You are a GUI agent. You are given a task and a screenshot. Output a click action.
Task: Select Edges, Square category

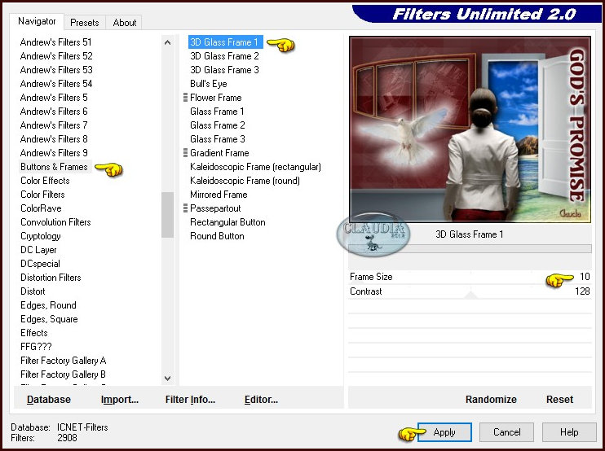[x=49, y=319]
